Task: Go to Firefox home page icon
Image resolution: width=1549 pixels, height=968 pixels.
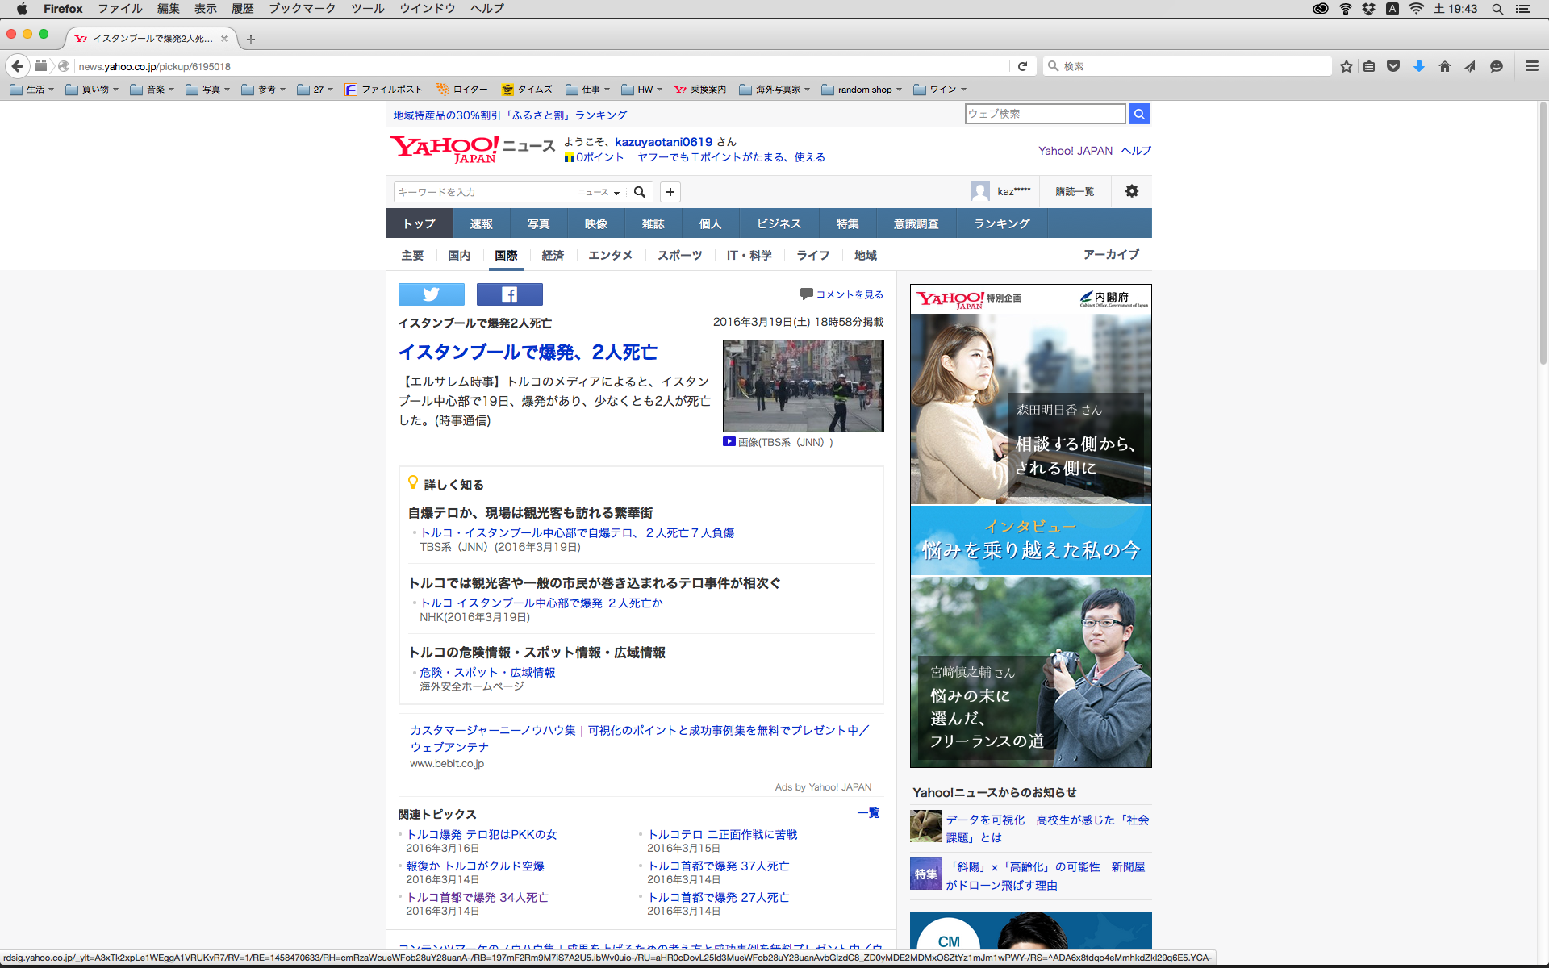Action: pos(1444,66)
